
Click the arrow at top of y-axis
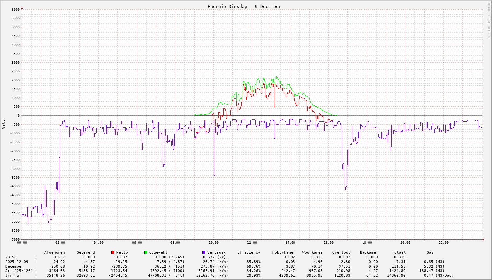pyautogui.click(x=22, y=7)
